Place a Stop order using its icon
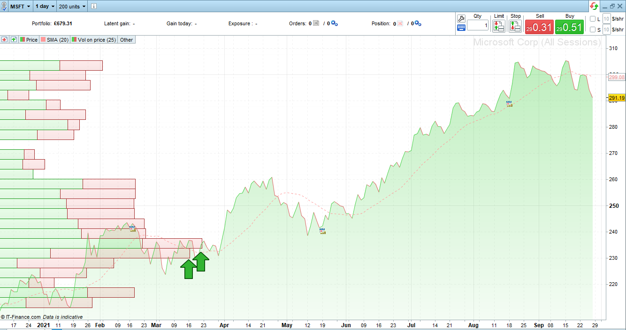The width and height of the screenshot is (626, 330). [x=515, y=26]
